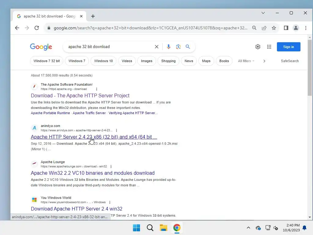This screenshot has height=235, width=313.
Task: Click the forward navigation arrow
Action: (27, 28)
